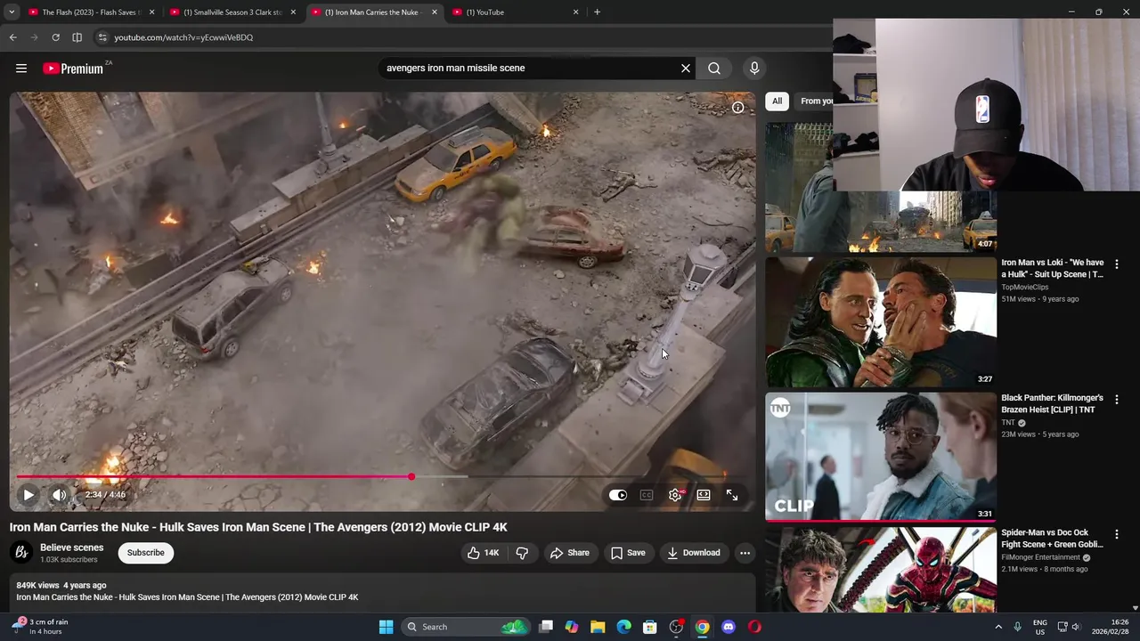The height and width of the screenshot is (641, 1140).
Task: Play the paused video
Action: [x=28, y=495]
